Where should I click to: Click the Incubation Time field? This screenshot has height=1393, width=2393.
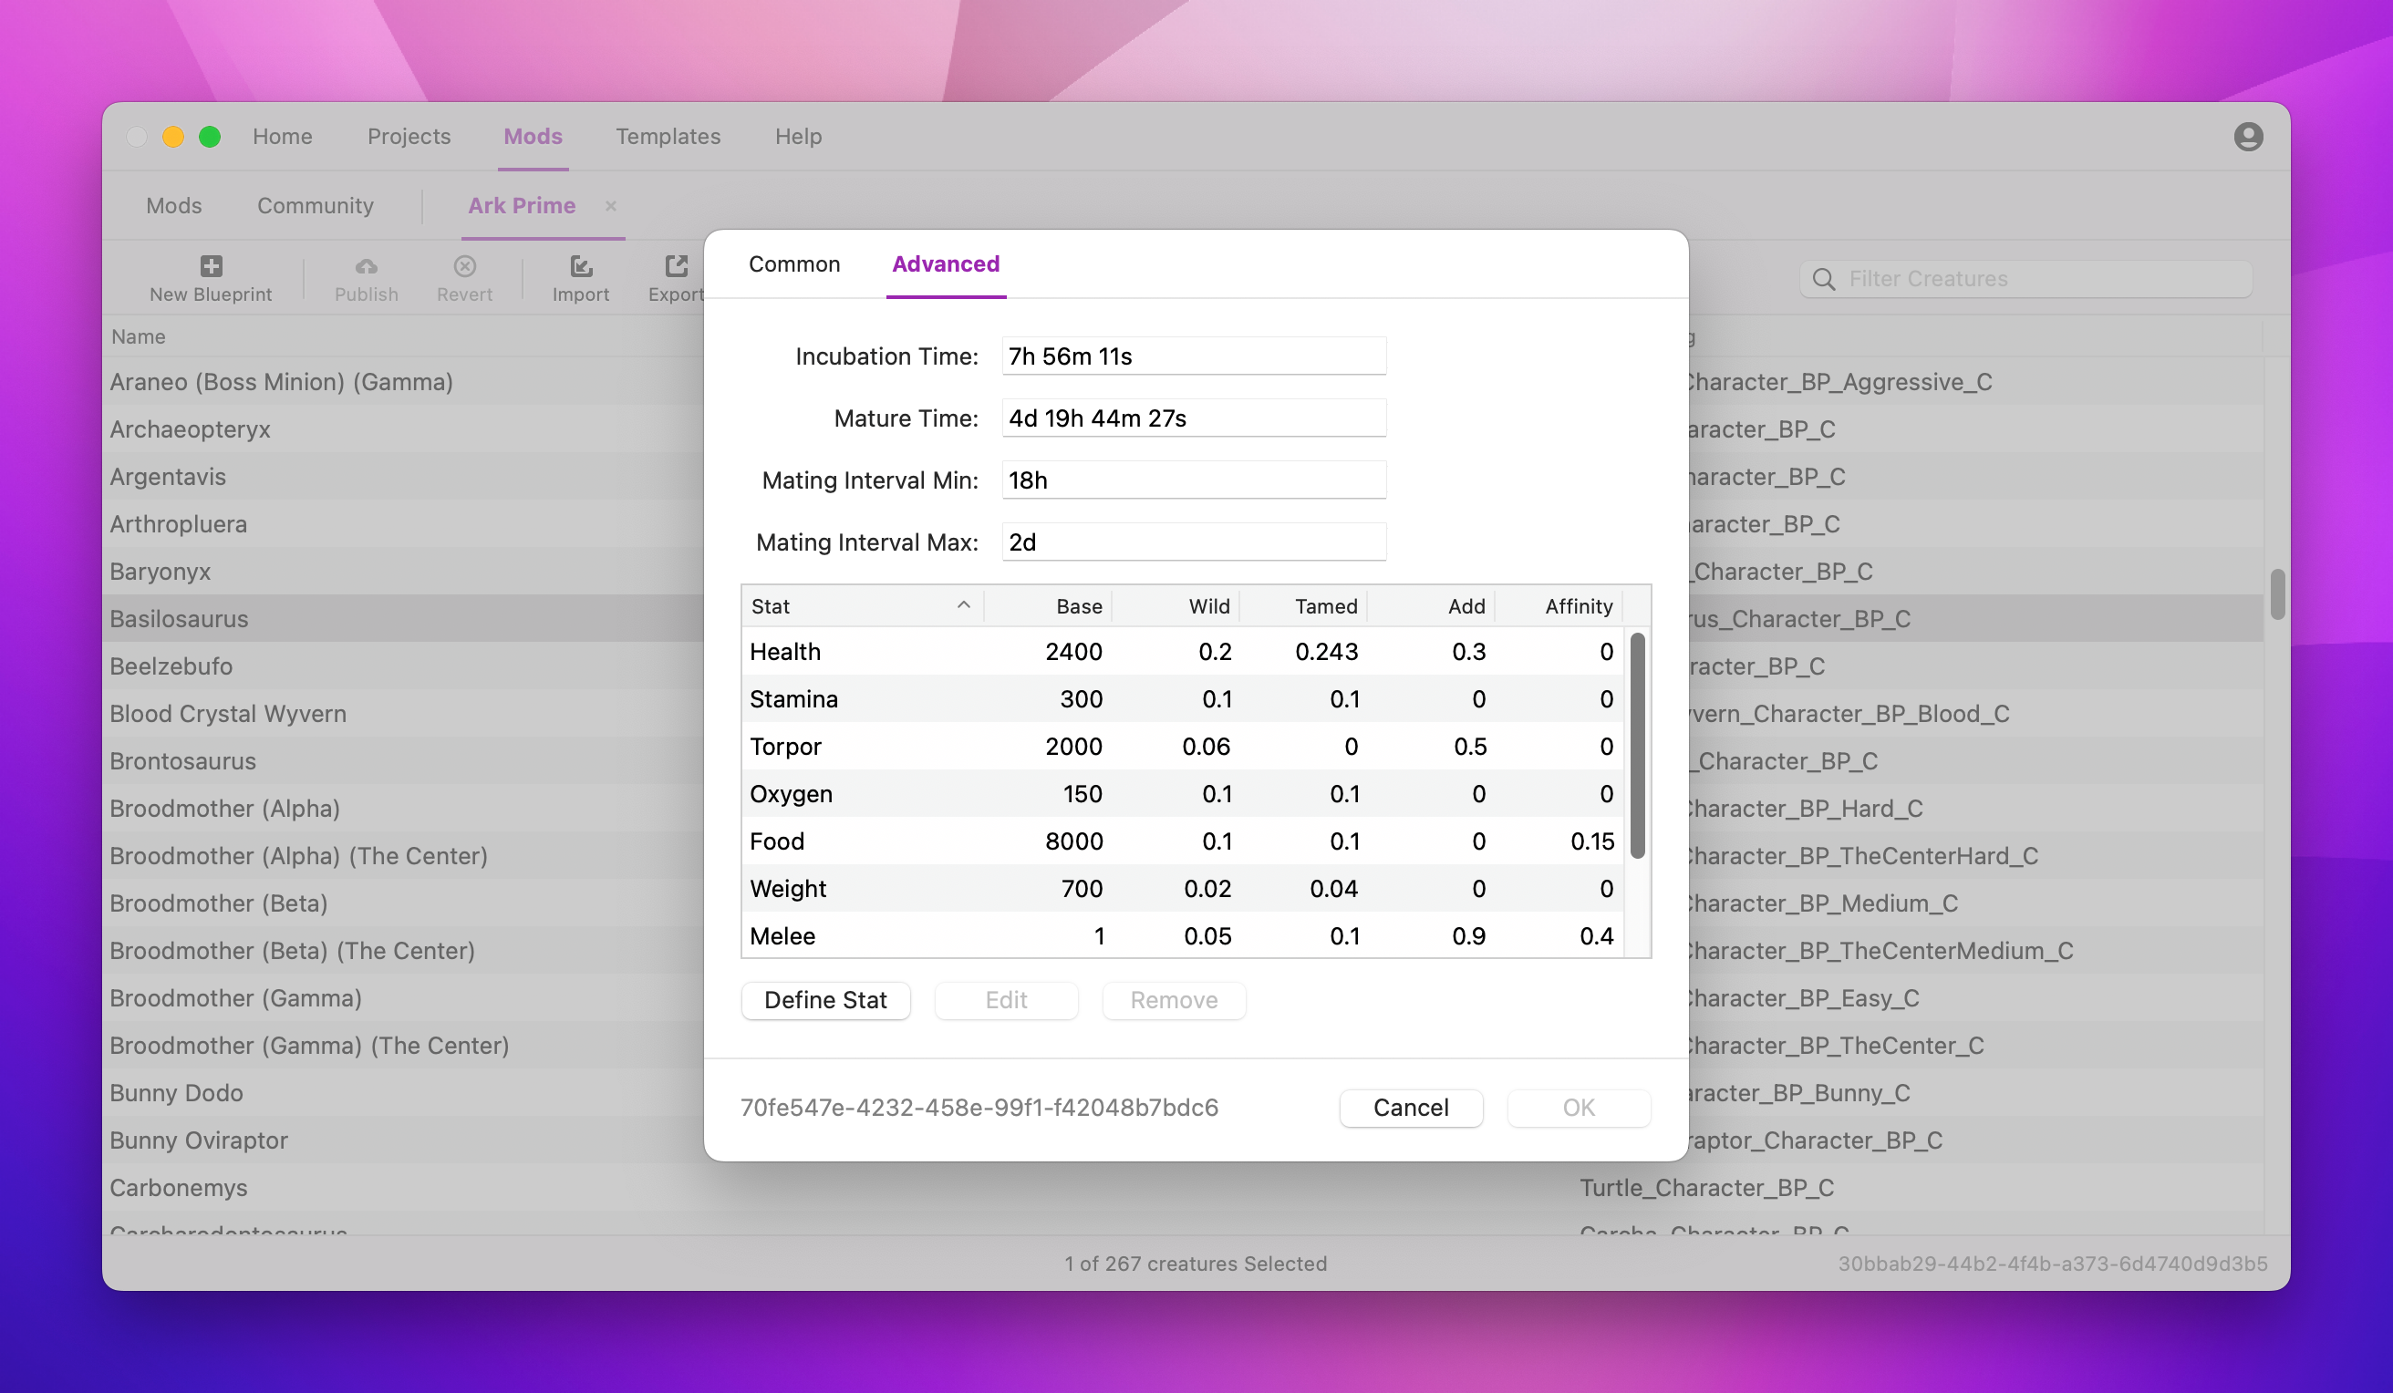(x=1193, y=356)
